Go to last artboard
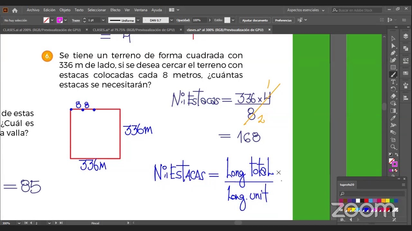Image resolution: width=412 pixels, height=231 pixels. point(61,223)
